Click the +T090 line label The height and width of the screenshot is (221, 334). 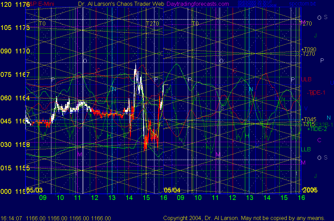tap(308, 49)
